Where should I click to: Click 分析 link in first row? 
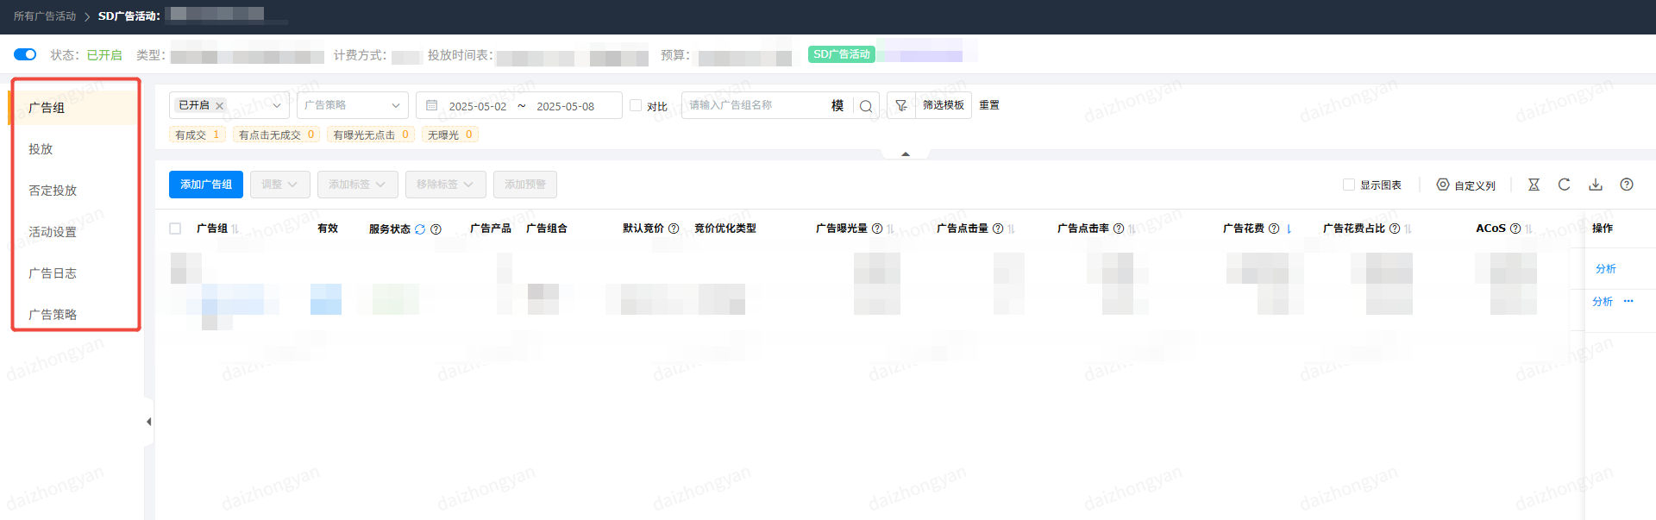pyautogui.click(x=1606, y=269)
